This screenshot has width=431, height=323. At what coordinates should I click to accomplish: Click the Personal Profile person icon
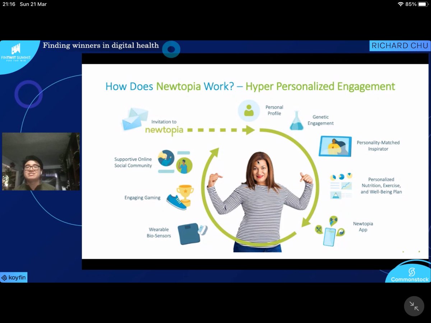(x=249, y=110)
